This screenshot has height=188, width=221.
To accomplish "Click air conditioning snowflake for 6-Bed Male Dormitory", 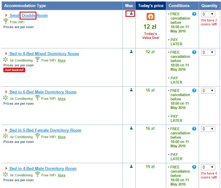I will [x=6, y=98].
